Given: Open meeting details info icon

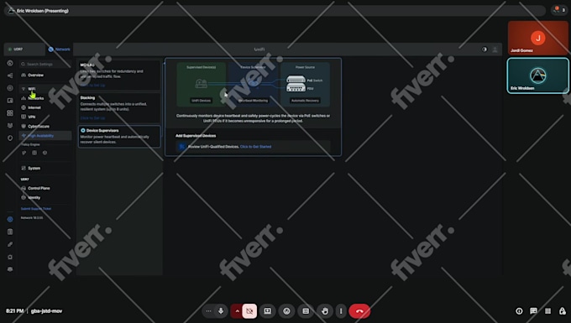Looking at the screenshot, I should click(x=519, y=311).
